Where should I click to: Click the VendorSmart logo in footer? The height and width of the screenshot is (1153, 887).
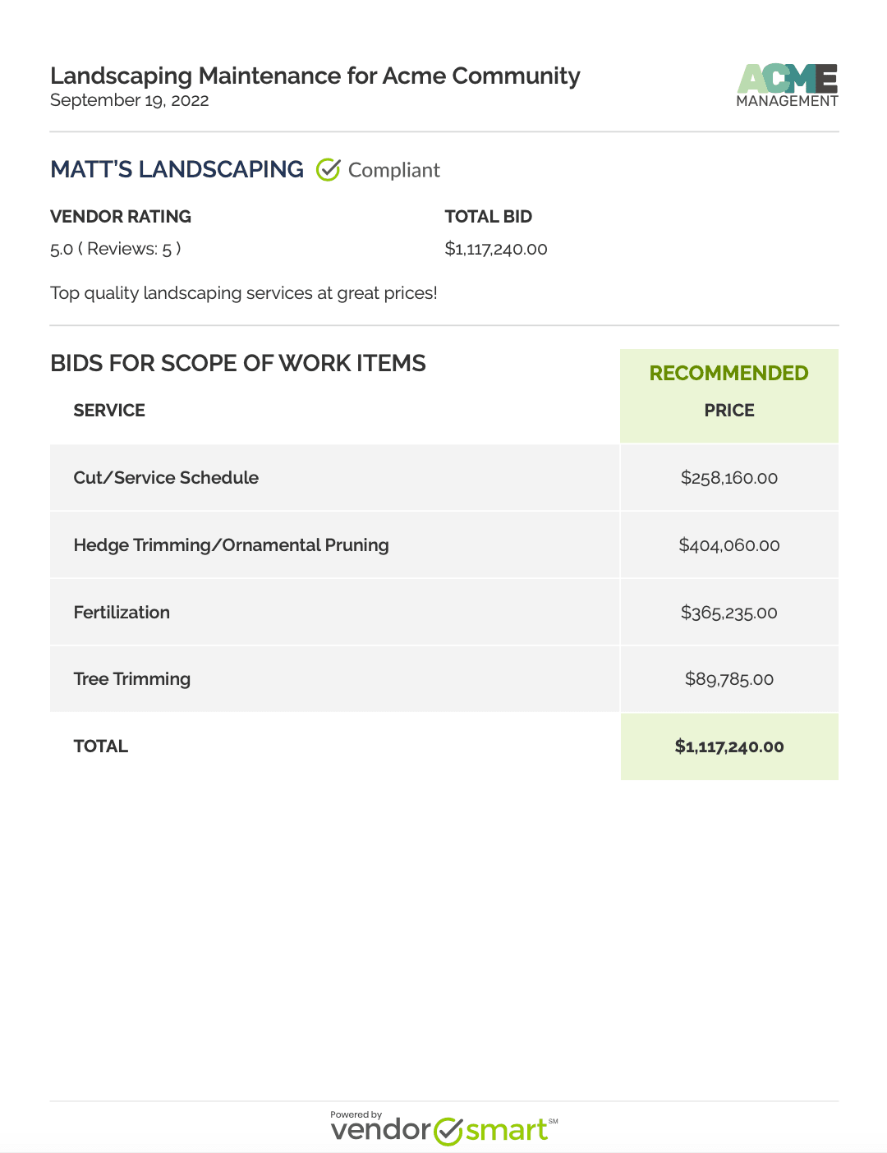443,1128
